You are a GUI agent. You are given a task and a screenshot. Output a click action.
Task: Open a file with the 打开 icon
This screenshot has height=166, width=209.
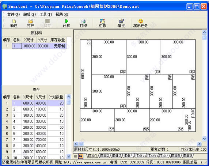[x=31, y=23]
